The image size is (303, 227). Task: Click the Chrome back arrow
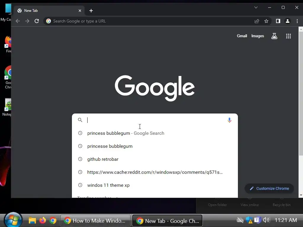(18, 21)
